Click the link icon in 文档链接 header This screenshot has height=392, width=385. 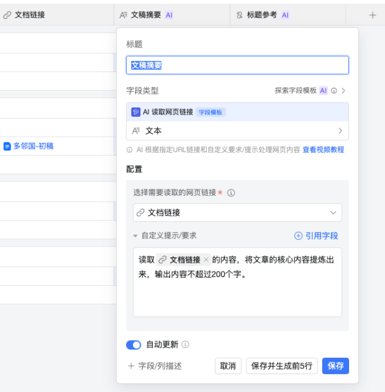(7, 15)
